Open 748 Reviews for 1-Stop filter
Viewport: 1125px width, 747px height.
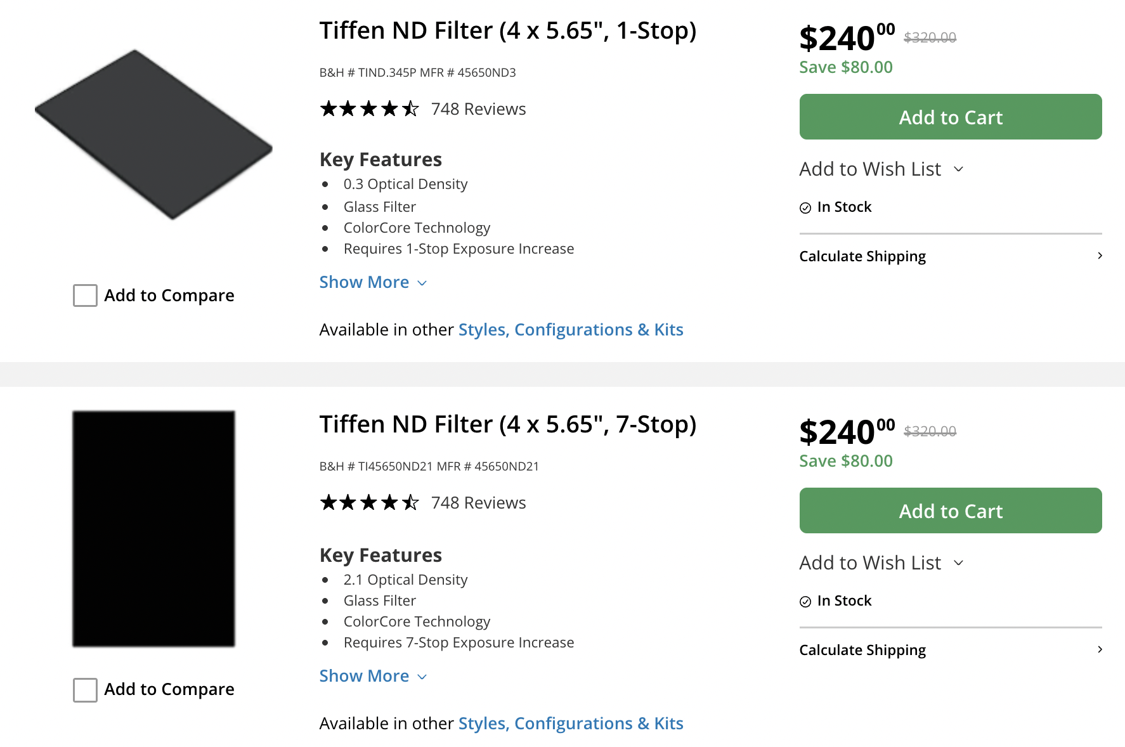(478, 109)
